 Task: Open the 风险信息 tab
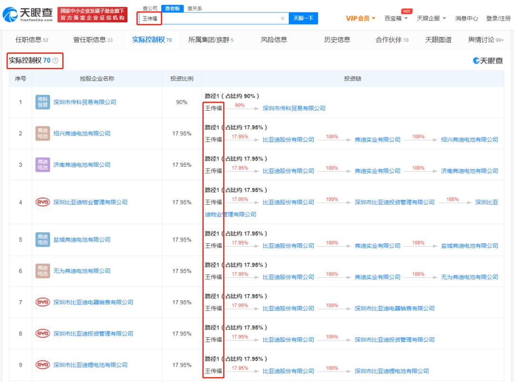point(274,40)
